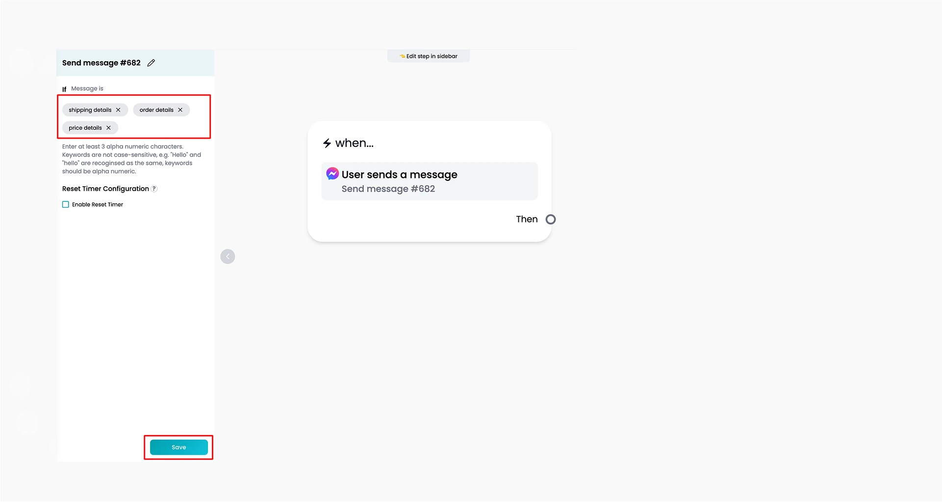Click the Send message #682 subtitle in card
Image resolution: width=942 pixels, height=502 pixels.
coord(388,189)
